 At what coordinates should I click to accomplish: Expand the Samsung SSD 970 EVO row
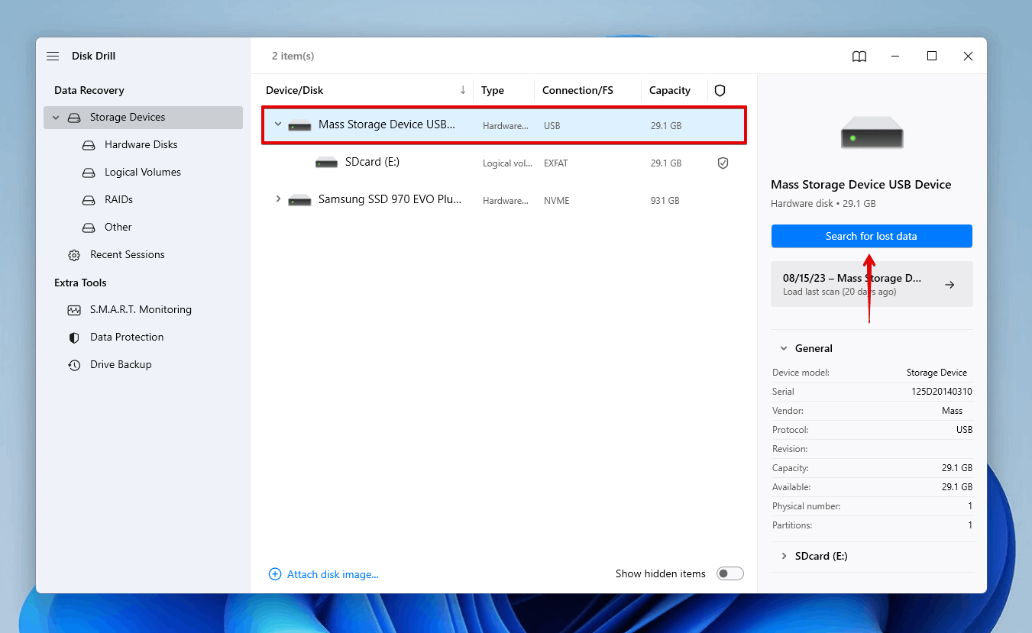pos(278,199)
